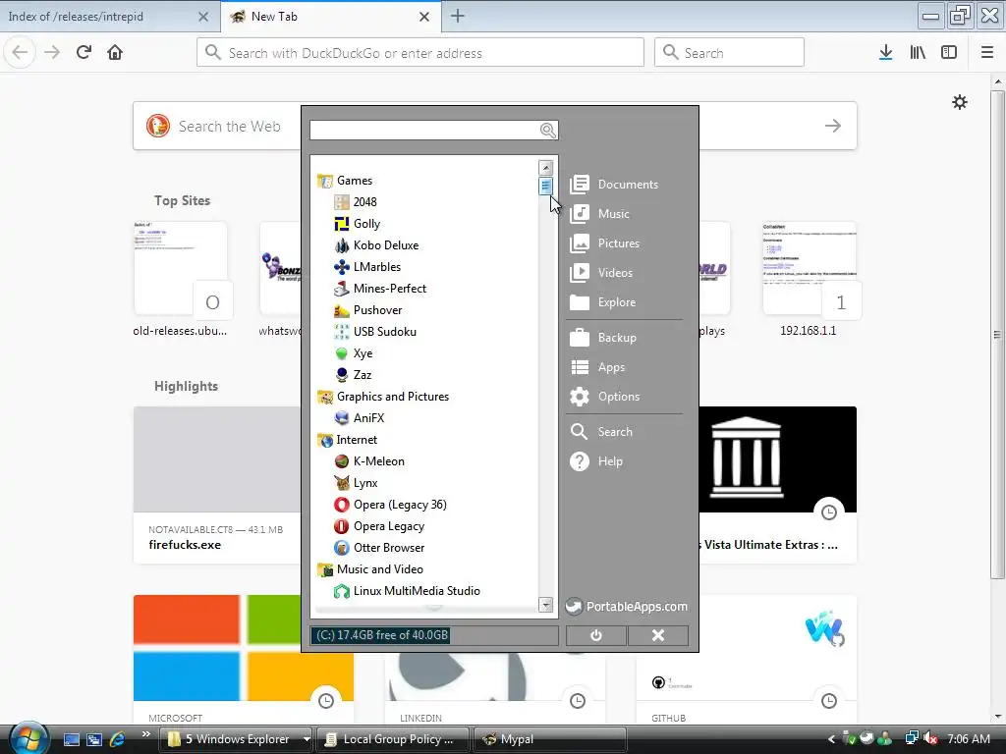The image size is (1006, 754).
Task: Click the app list scroll down arrow
Action: pos(546,605)
